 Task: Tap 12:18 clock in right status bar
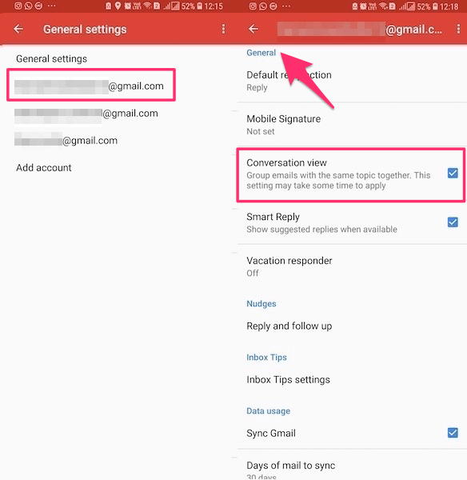(449, 6)
